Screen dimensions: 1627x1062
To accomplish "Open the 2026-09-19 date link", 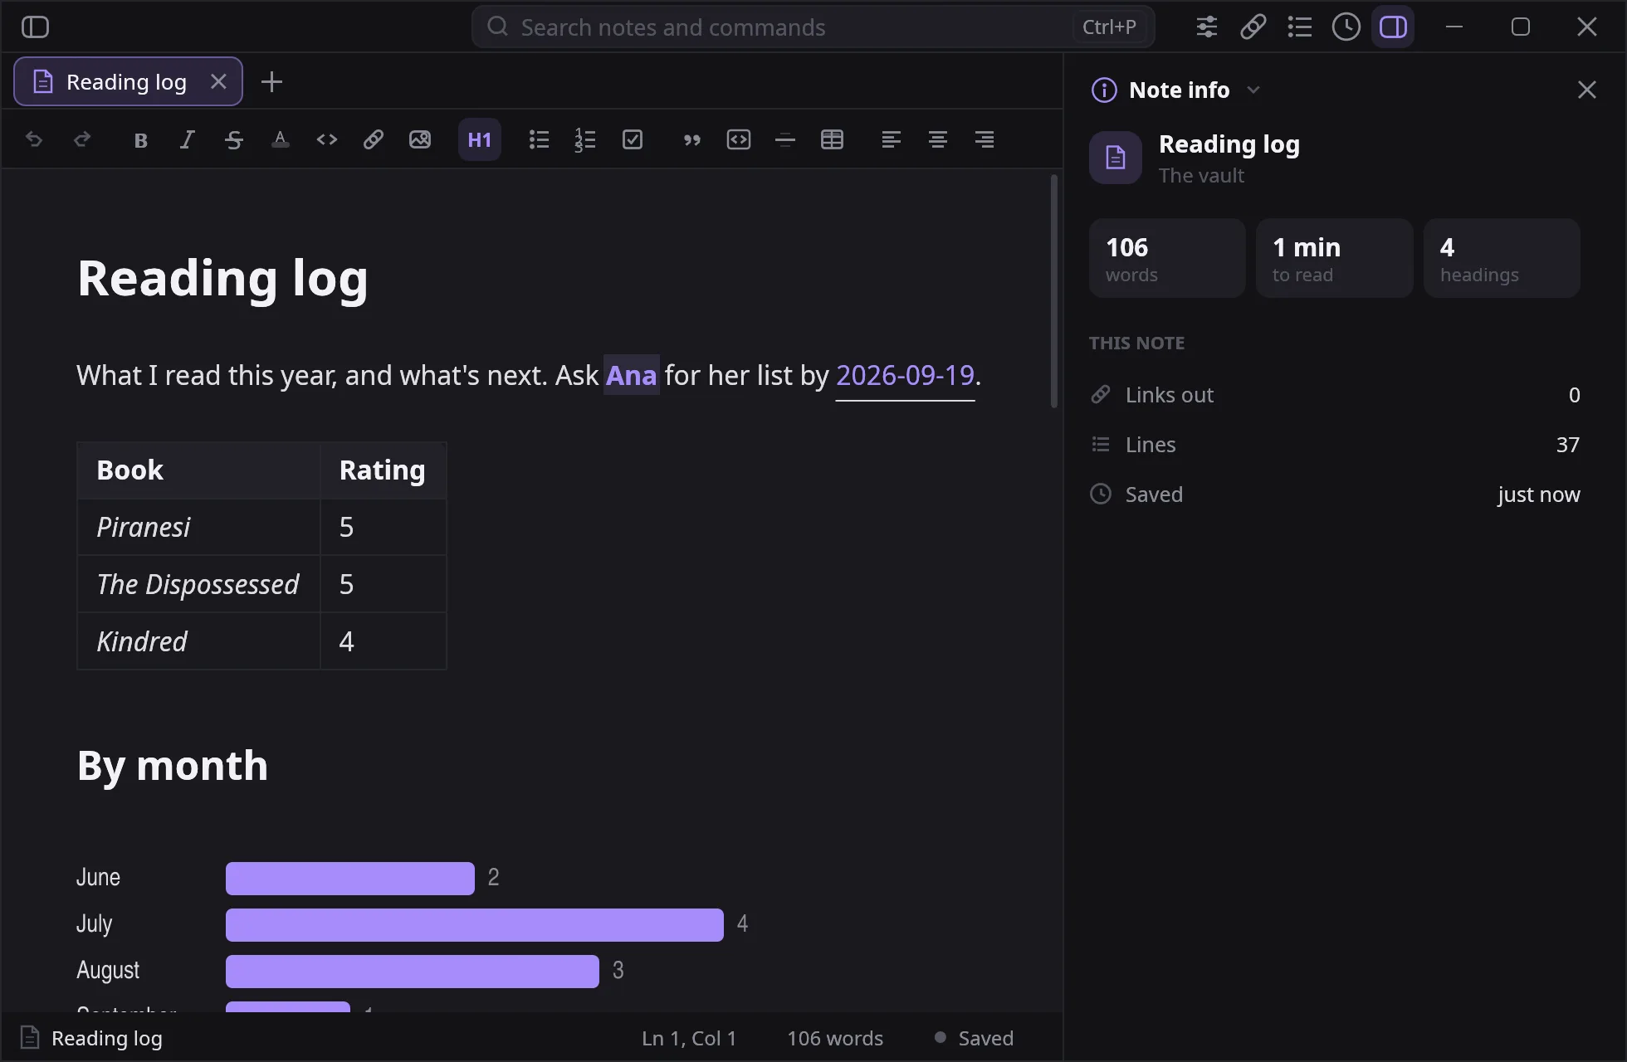I will tap(905, 376).
